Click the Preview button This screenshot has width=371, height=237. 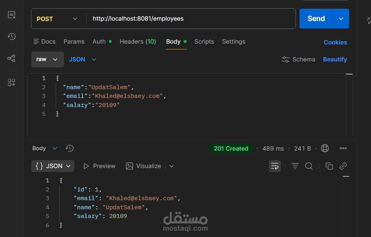(99, 166)
